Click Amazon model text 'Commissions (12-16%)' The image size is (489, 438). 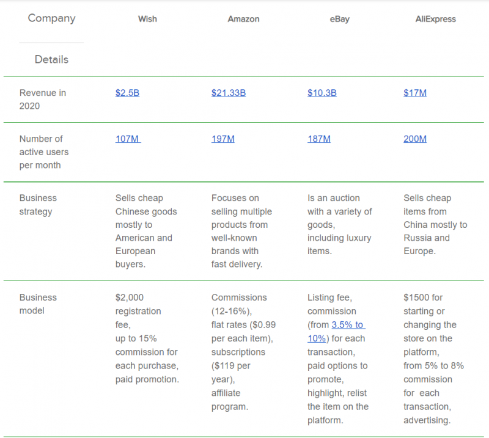tap(239, 304)
